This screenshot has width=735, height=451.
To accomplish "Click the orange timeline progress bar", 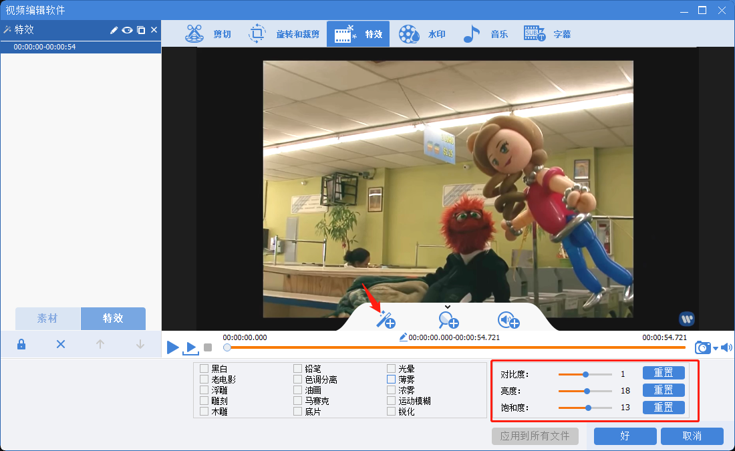I will (456, 347).
